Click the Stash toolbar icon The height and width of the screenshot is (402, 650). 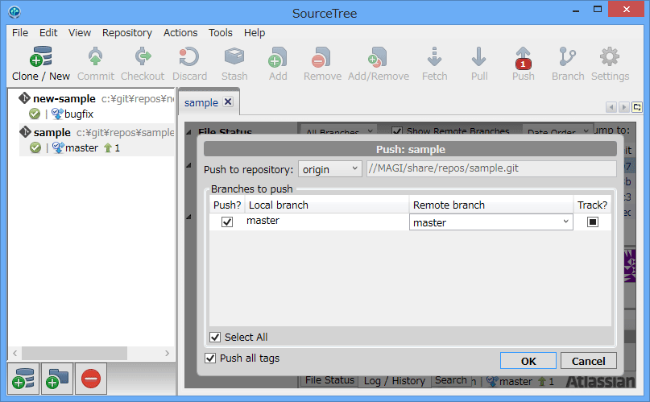[234, 56]
